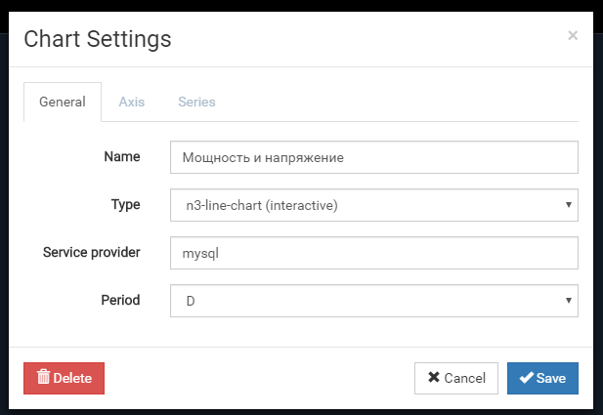The width and height of the screenshot is (603, 415).
Task: Click the trash icon on Delete
Action: 43,378
